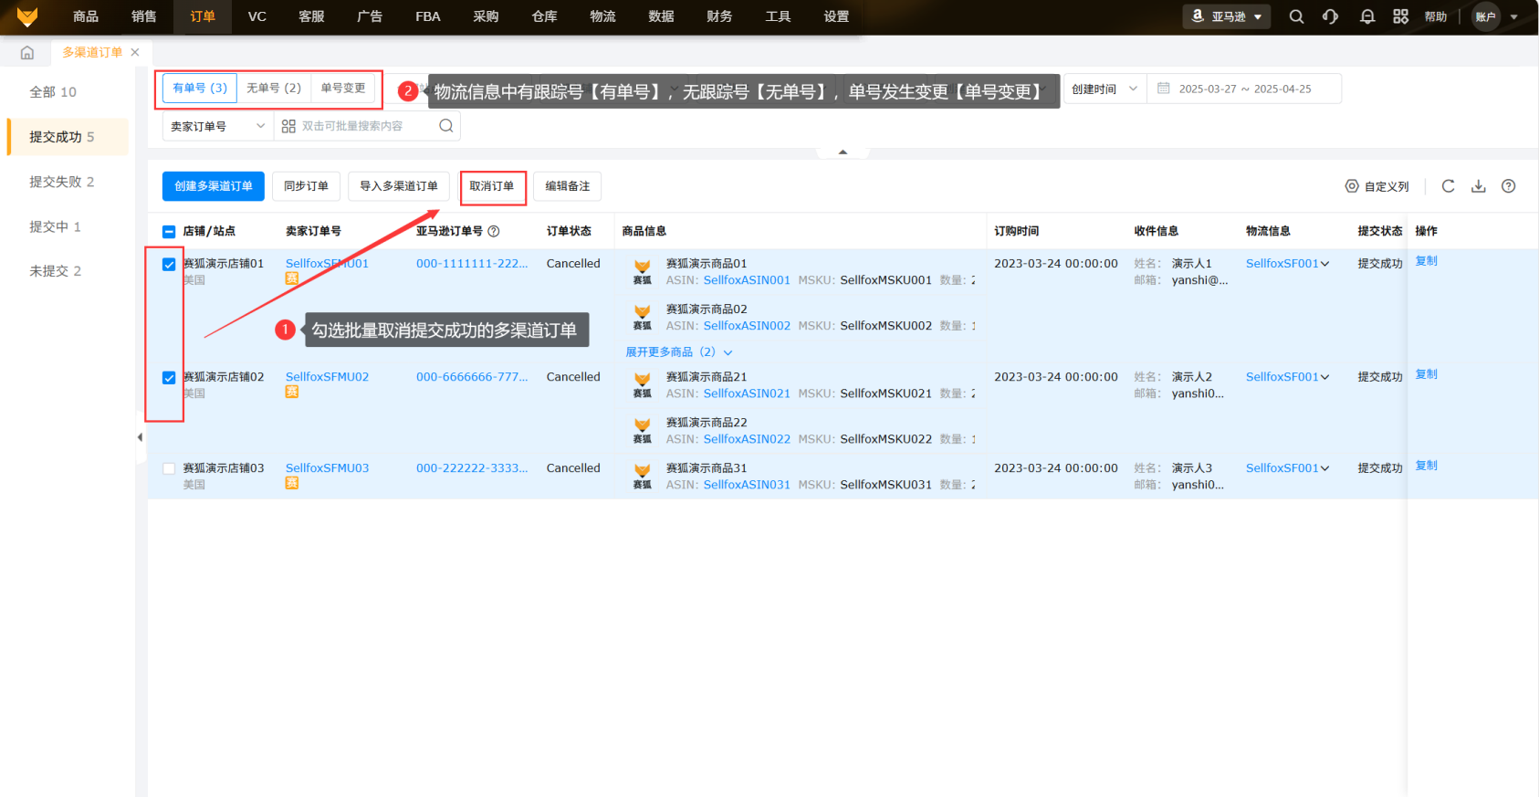Image resolution: width=1539 pixels, height=797 pixels.
Task: Click the Sellfox fox logo
Action: pyautogui.click(x=27, y=16)
